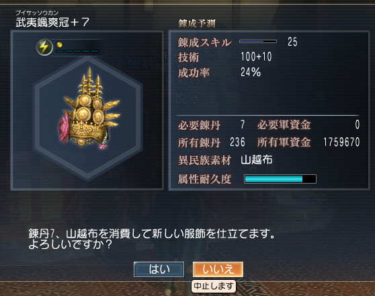Click the 所有錬丹 236 value
375x296 pixels.
pyautogui.click(x=237, y=142)
